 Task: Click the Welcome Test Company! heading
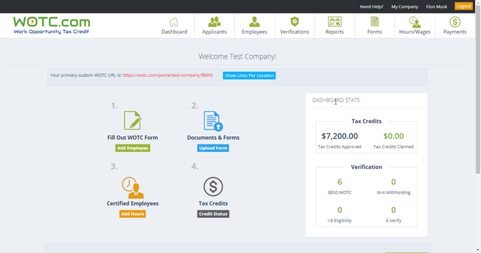click(x=238, y=56)
